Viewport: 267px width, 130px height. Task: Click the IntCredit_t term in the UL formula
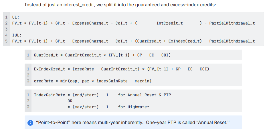[169, 23]
